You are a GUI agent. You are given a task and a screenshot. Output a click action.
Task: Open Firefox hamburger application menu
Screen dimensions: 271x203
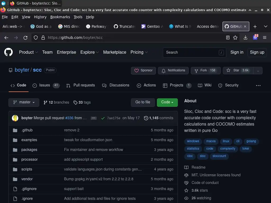tap(265, 38)
